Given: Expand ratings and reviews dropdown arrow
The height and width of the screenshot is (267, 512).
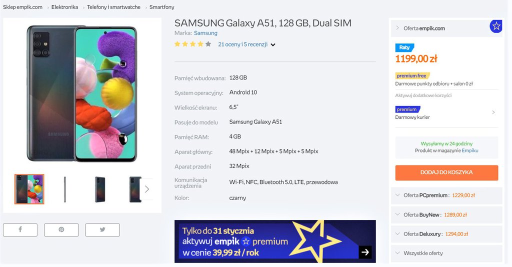Looking at the screenshot, I should (x=273, y=44).
